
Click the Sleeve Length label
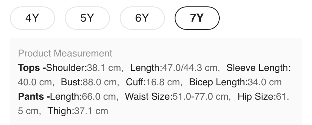click(x=258, y=68)
